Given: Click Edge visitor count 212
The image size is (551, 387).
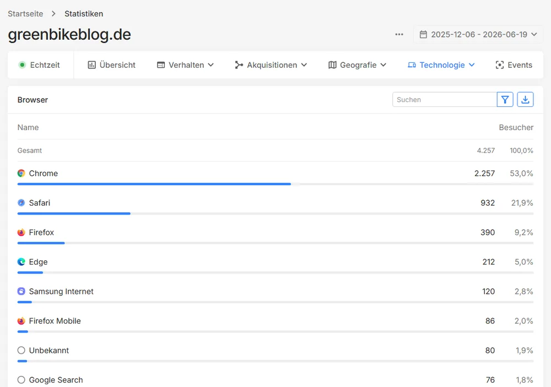Looking at the screenshot, I should [x=488, y=262].
